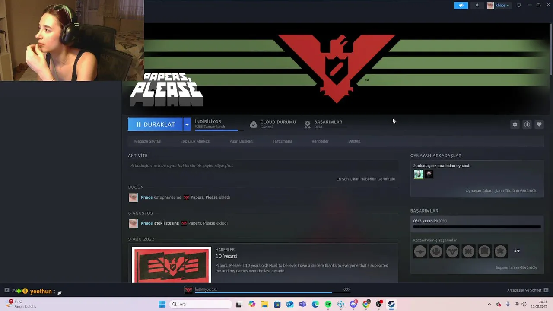The width and height of the screenshot is (553, 311).
Task: Open Spotify from the taskbar
Action: [x=328, y=304]
